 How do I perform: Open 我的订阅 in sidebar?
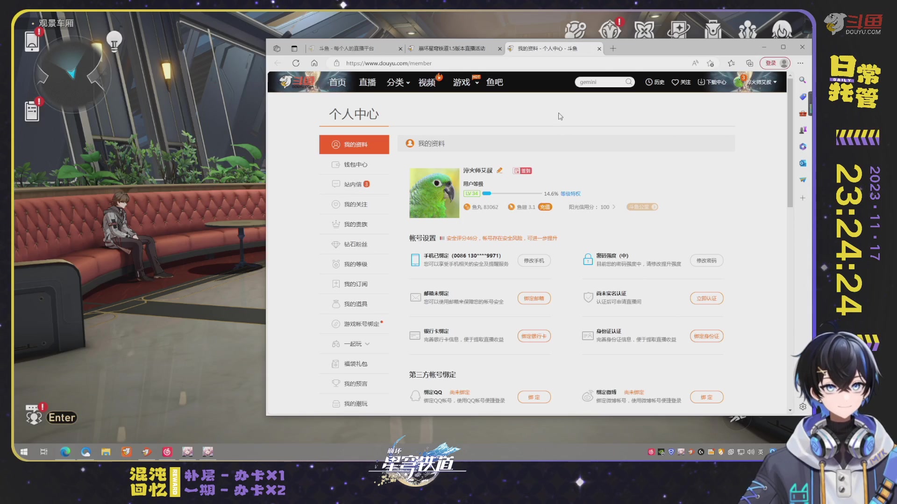pyautogui.click(x=354, y=284)
